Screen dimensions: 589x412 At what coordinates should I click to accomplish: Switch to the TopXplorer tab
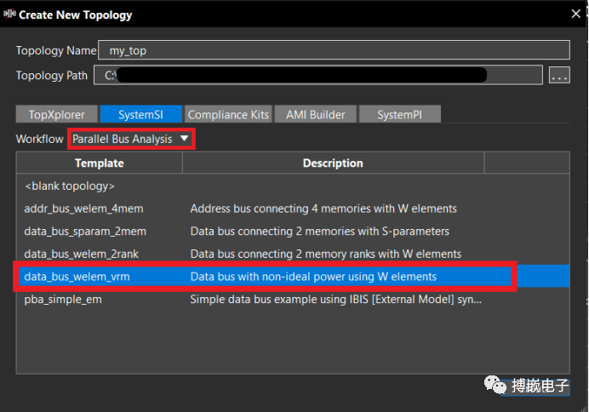click(57, 114)
